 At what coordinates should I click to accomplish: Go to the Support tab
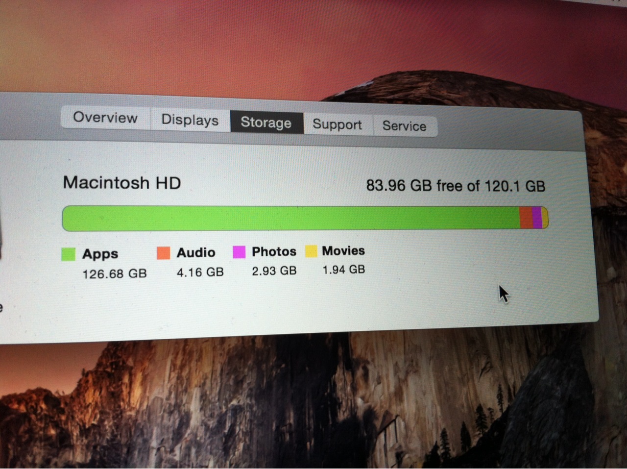[338, 124]
